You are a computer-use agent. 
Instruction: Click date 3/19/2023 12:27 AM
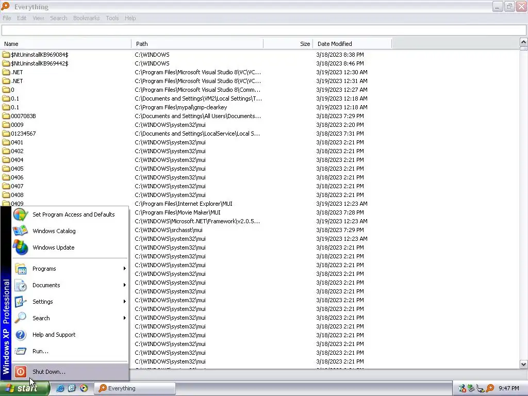pos(342,90)
